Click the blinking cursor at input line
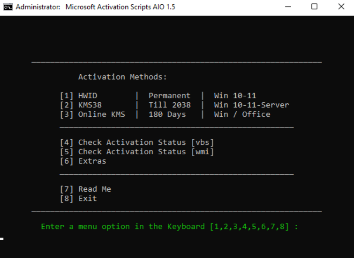This screenshot has height=258, width=354. click(2, 239)
